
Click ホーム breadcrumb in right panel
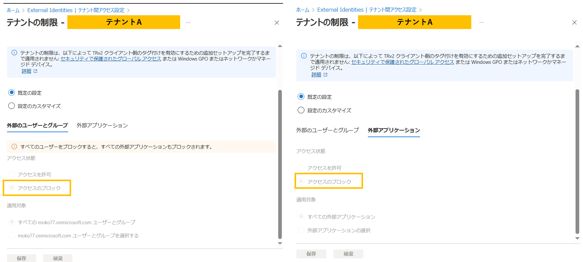[x=303, y=10]
